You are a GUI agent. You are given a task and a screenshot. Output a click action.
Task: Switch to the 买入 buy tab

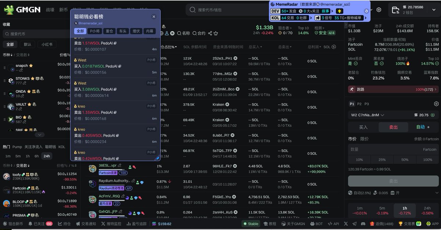(x=363, y=127)
